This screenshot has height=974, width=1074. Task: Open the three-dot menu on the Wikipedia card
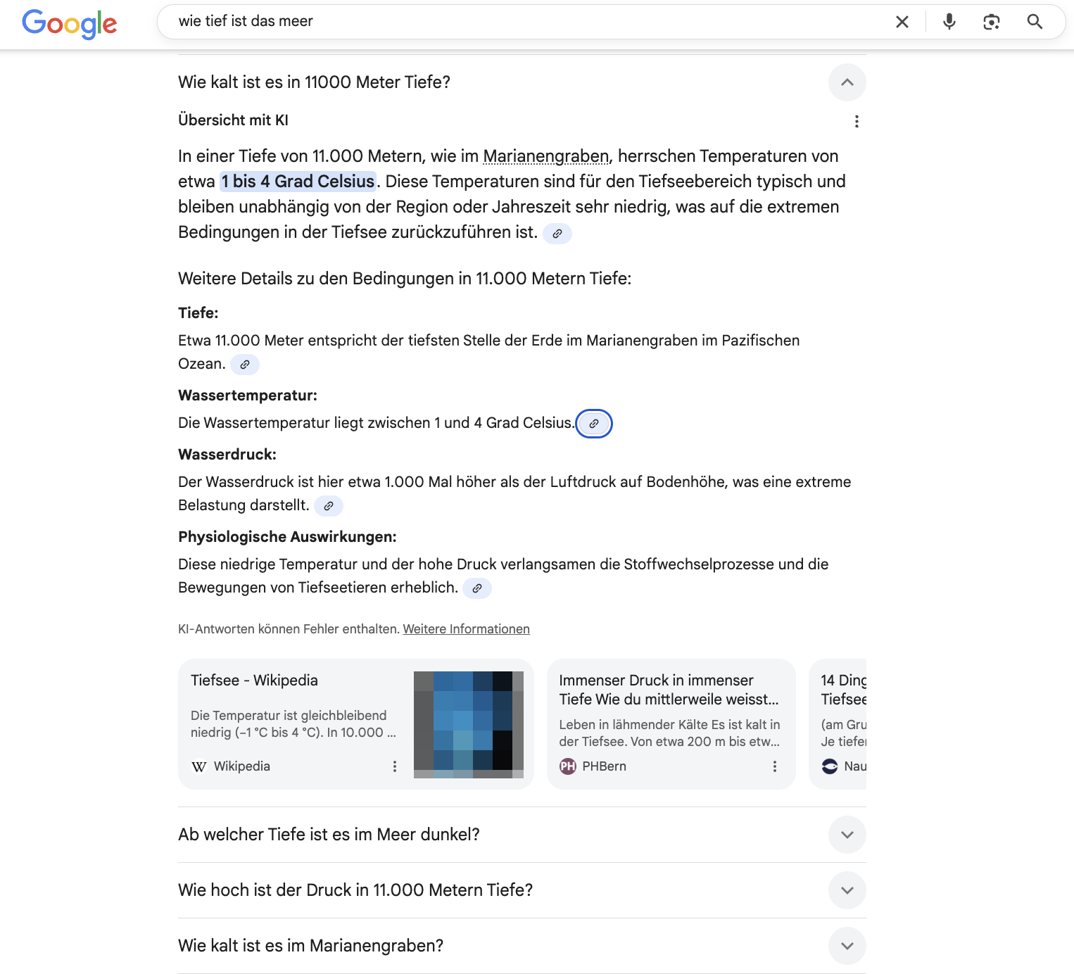(393, 766)
